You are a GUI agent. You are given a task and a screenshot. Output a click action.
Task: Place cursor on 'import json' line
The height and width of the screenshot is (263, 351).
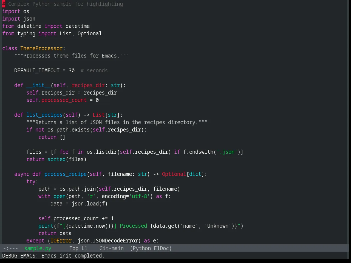coord(19,19)
